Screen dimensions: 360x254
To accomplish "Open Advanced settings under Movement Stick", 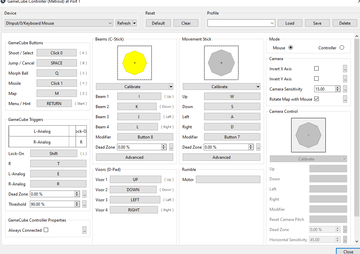I will (221, 157).
